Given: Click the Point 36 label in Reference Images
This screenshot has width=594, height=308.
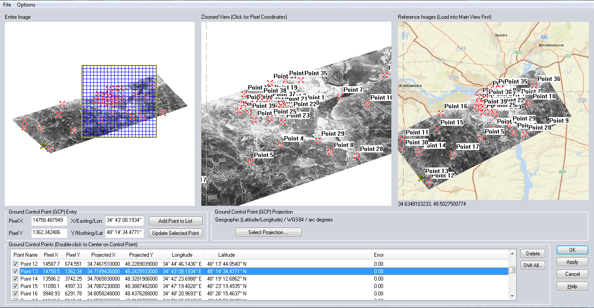Looking at the screenshot, I should [549, 79].
